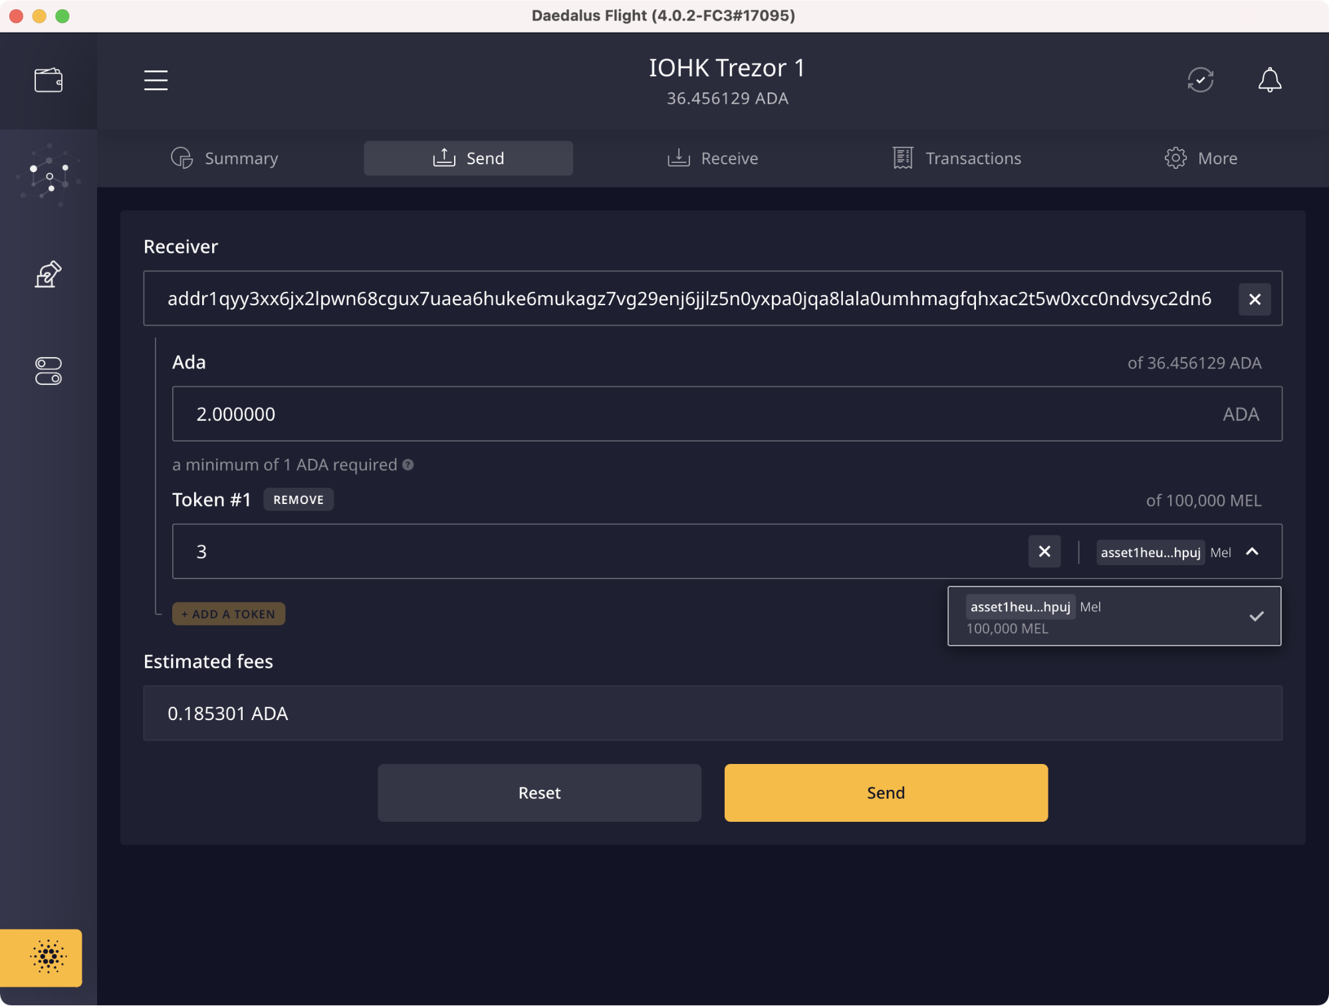Remove Token #1 from the transaction

[299, 499]
